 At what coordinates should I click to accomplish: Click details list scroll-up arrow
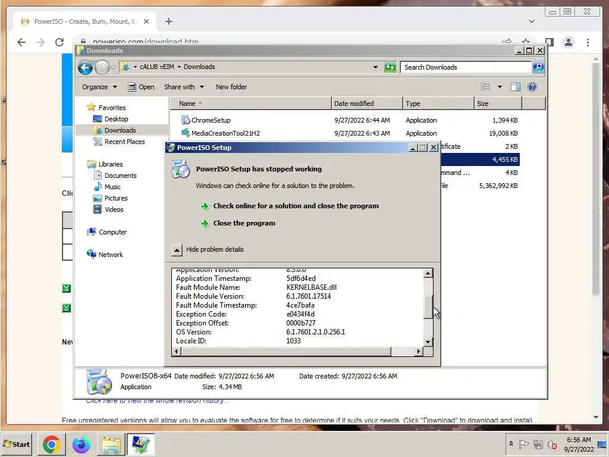pos(428,273)
